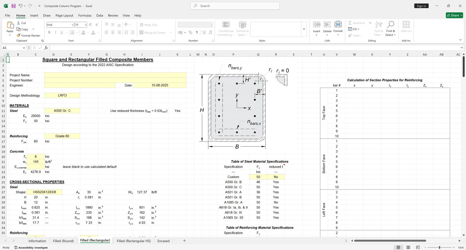Center text horizontally in cell
Viewport: 466px width, 250px height.
(113, 33)
